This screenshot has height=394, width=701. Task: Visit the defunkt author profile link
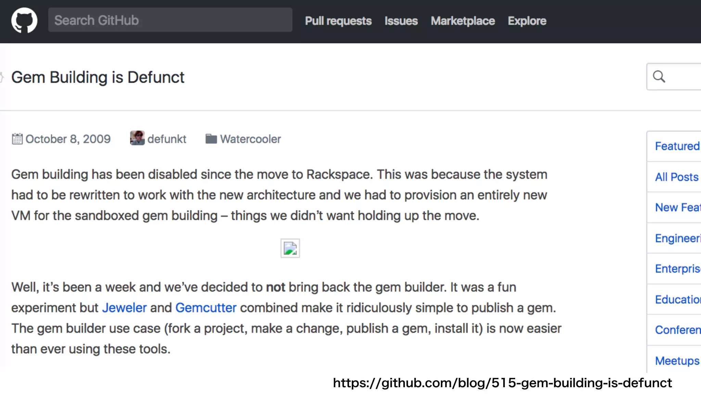(167, 139)
